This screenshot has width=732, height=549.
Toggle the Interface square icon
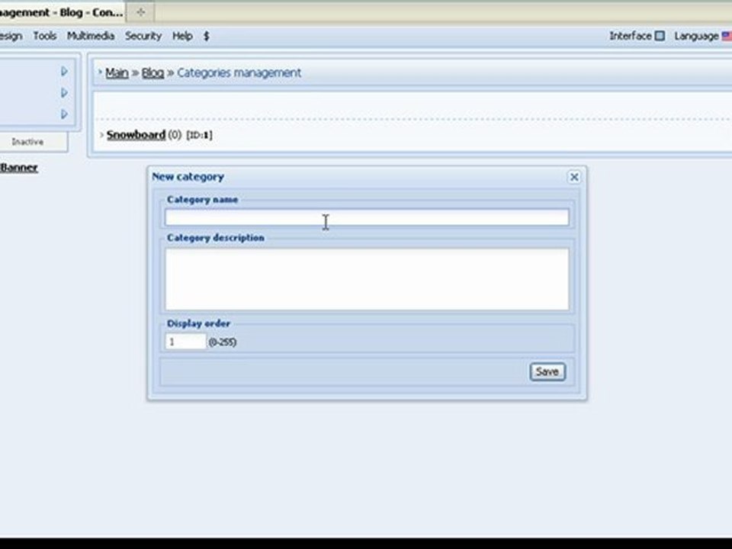(x=660, y=36)
